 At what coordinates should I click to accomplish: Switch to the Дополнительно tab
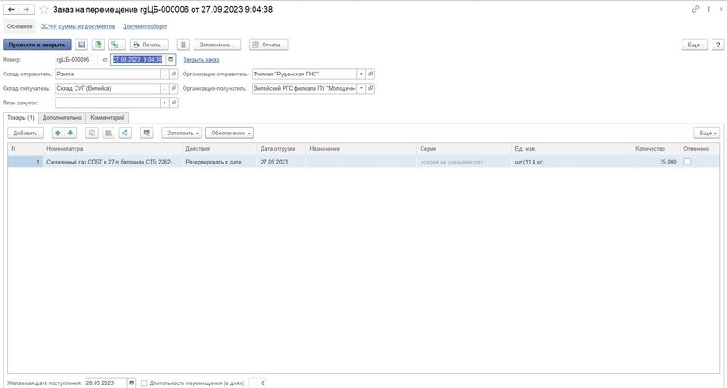tap(63, 117)
